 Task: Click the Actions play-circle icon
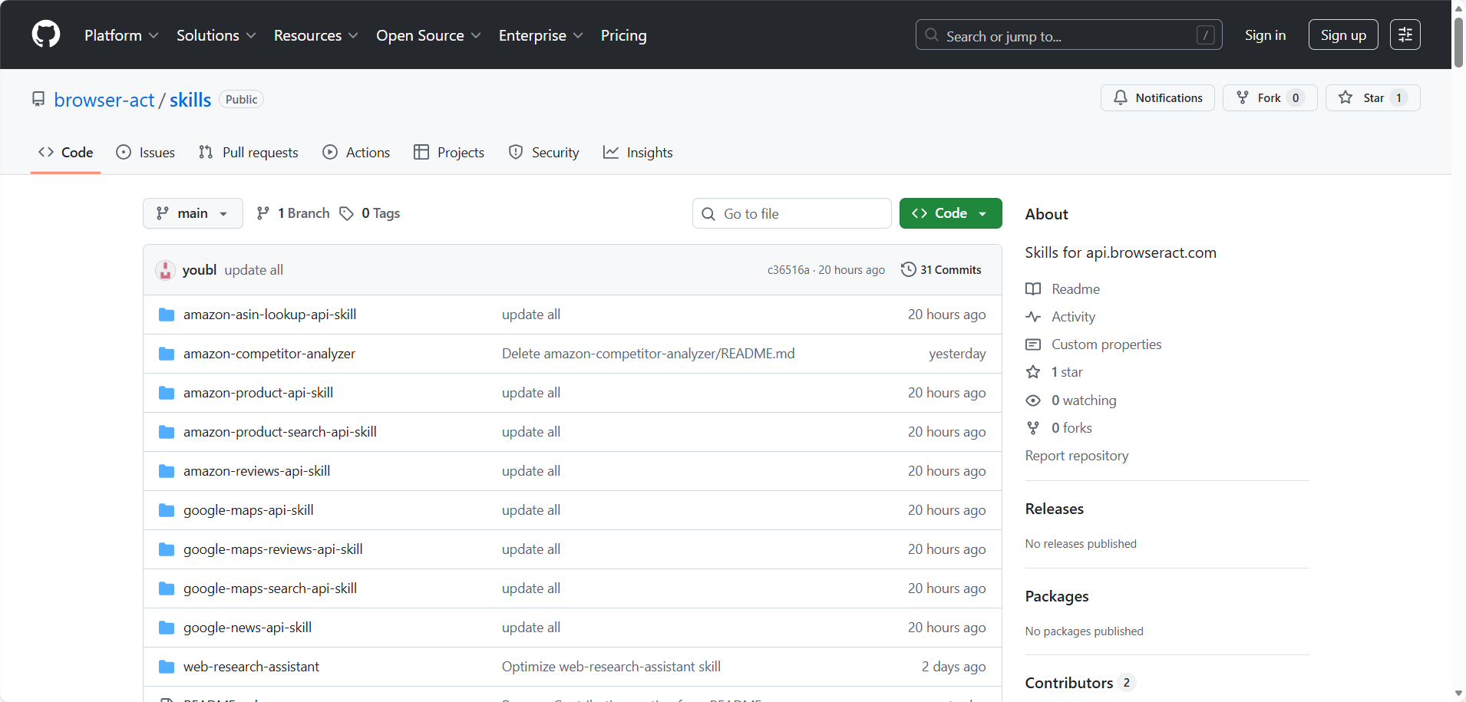tap(332, 152)
